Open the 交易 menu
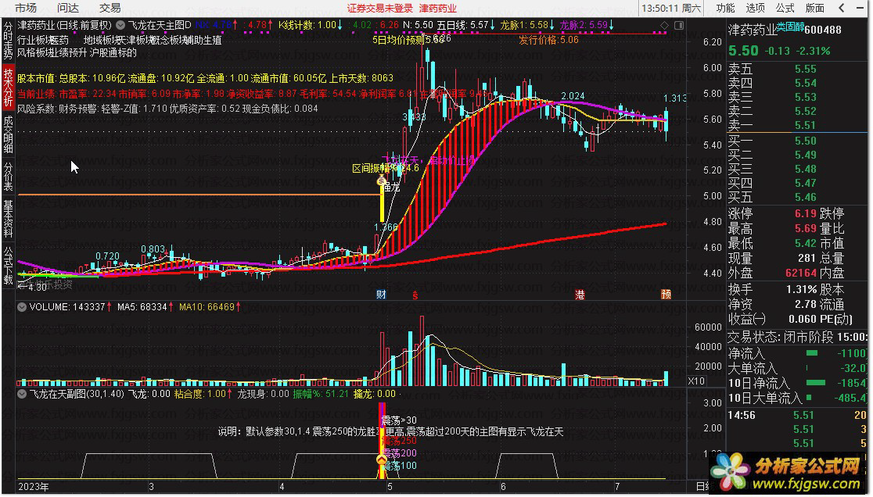Image resolution: width=873 pixels, height=497 pixels. point(110,8)
